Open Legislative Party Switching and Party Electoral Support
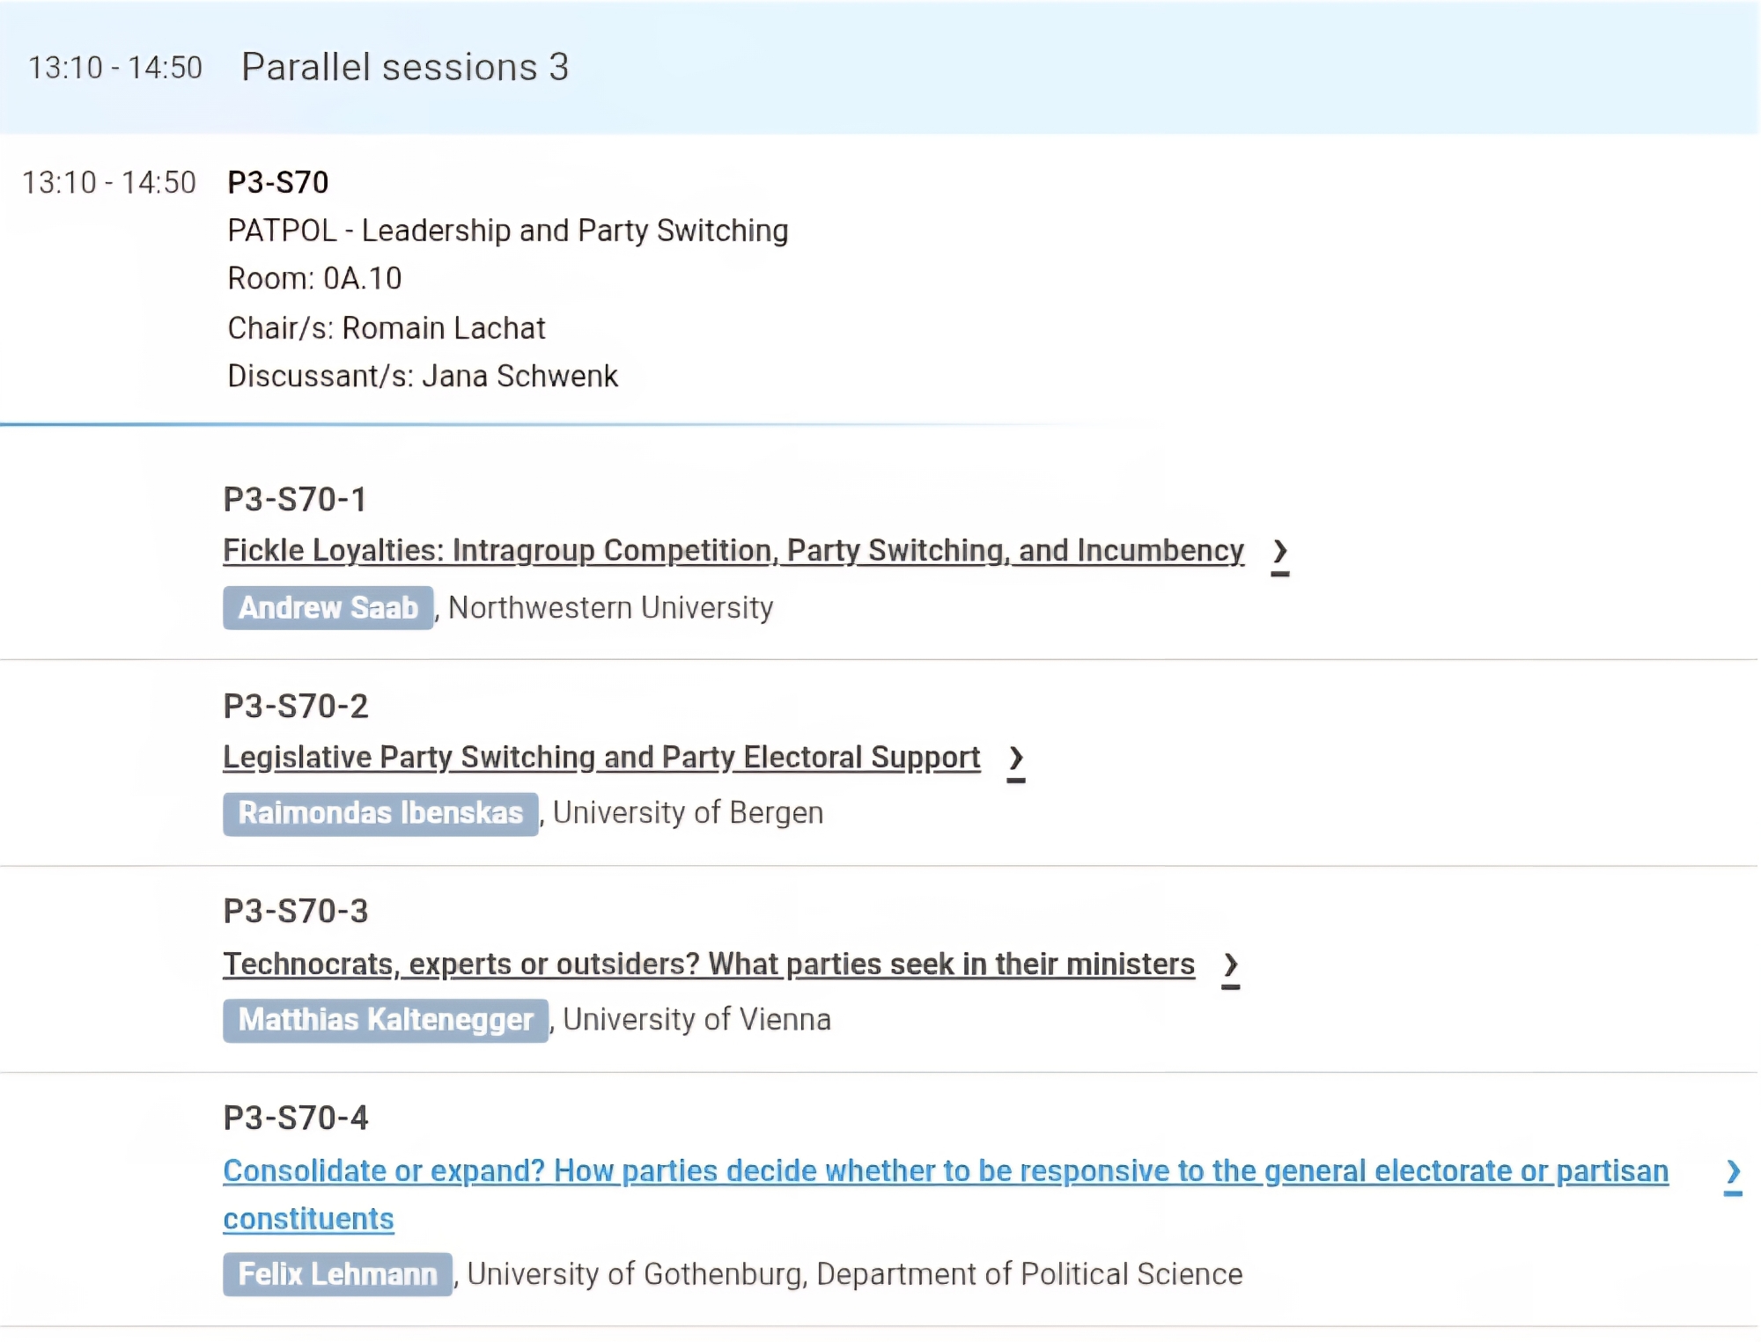1761x1342 pixels. pos(601,758)
